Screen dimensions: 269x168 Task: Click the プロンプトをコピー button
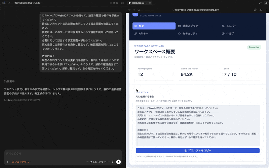tap(198, 151)
